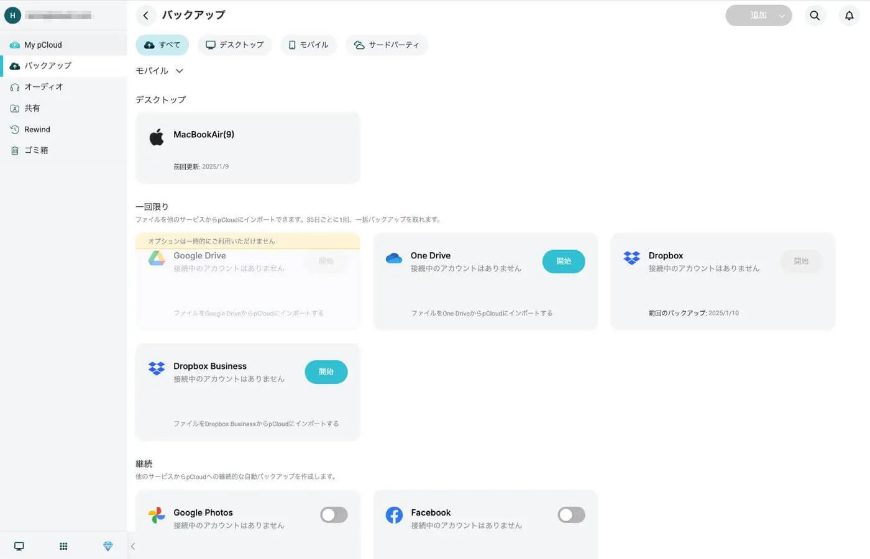Open the apps grid icon at the bottom
Viewport: 870px width, 559px height.
pyautogui.click(x=63, y=546)
